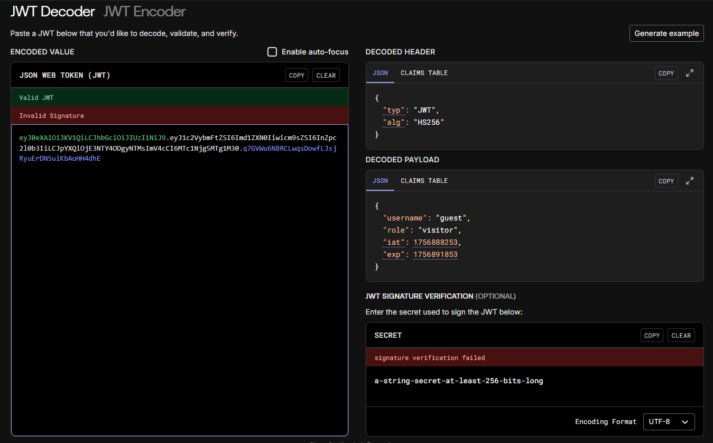Click the "typ" key in header
Viewport: 713px width, 443px height.
pos(394,110)
